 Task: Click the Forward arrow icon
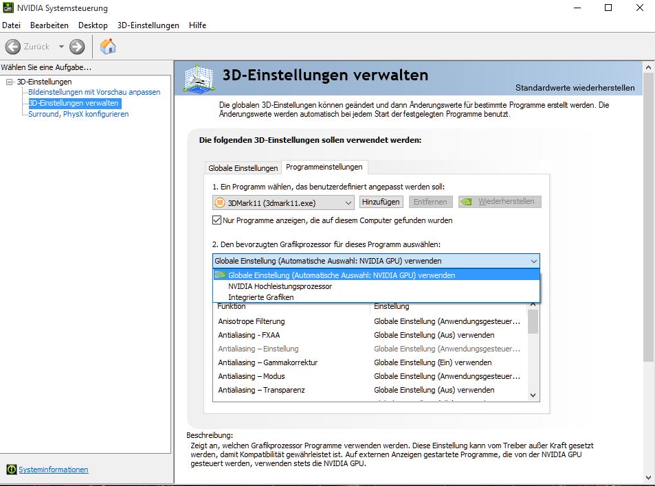coord(77,46)
